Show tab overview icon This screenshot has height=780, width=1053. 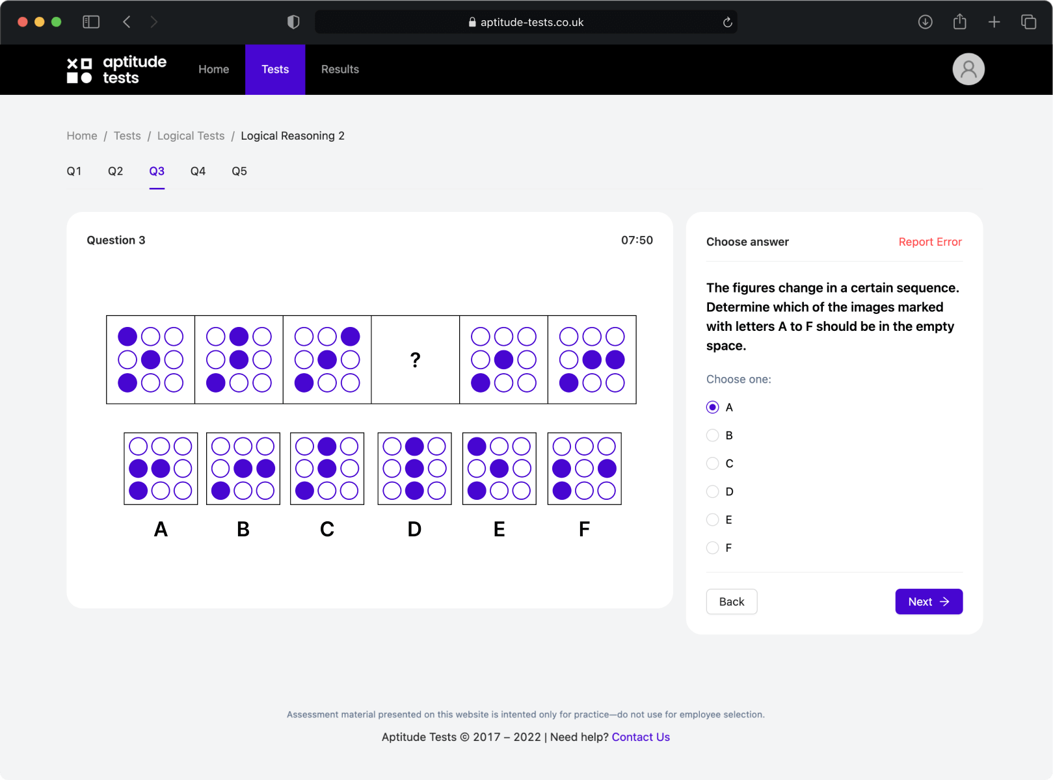click(1028, 22)
